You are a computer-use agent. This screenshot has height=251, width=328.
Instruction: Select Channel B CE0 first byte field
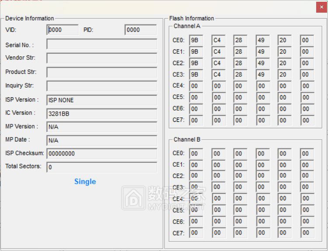(196, 154)
